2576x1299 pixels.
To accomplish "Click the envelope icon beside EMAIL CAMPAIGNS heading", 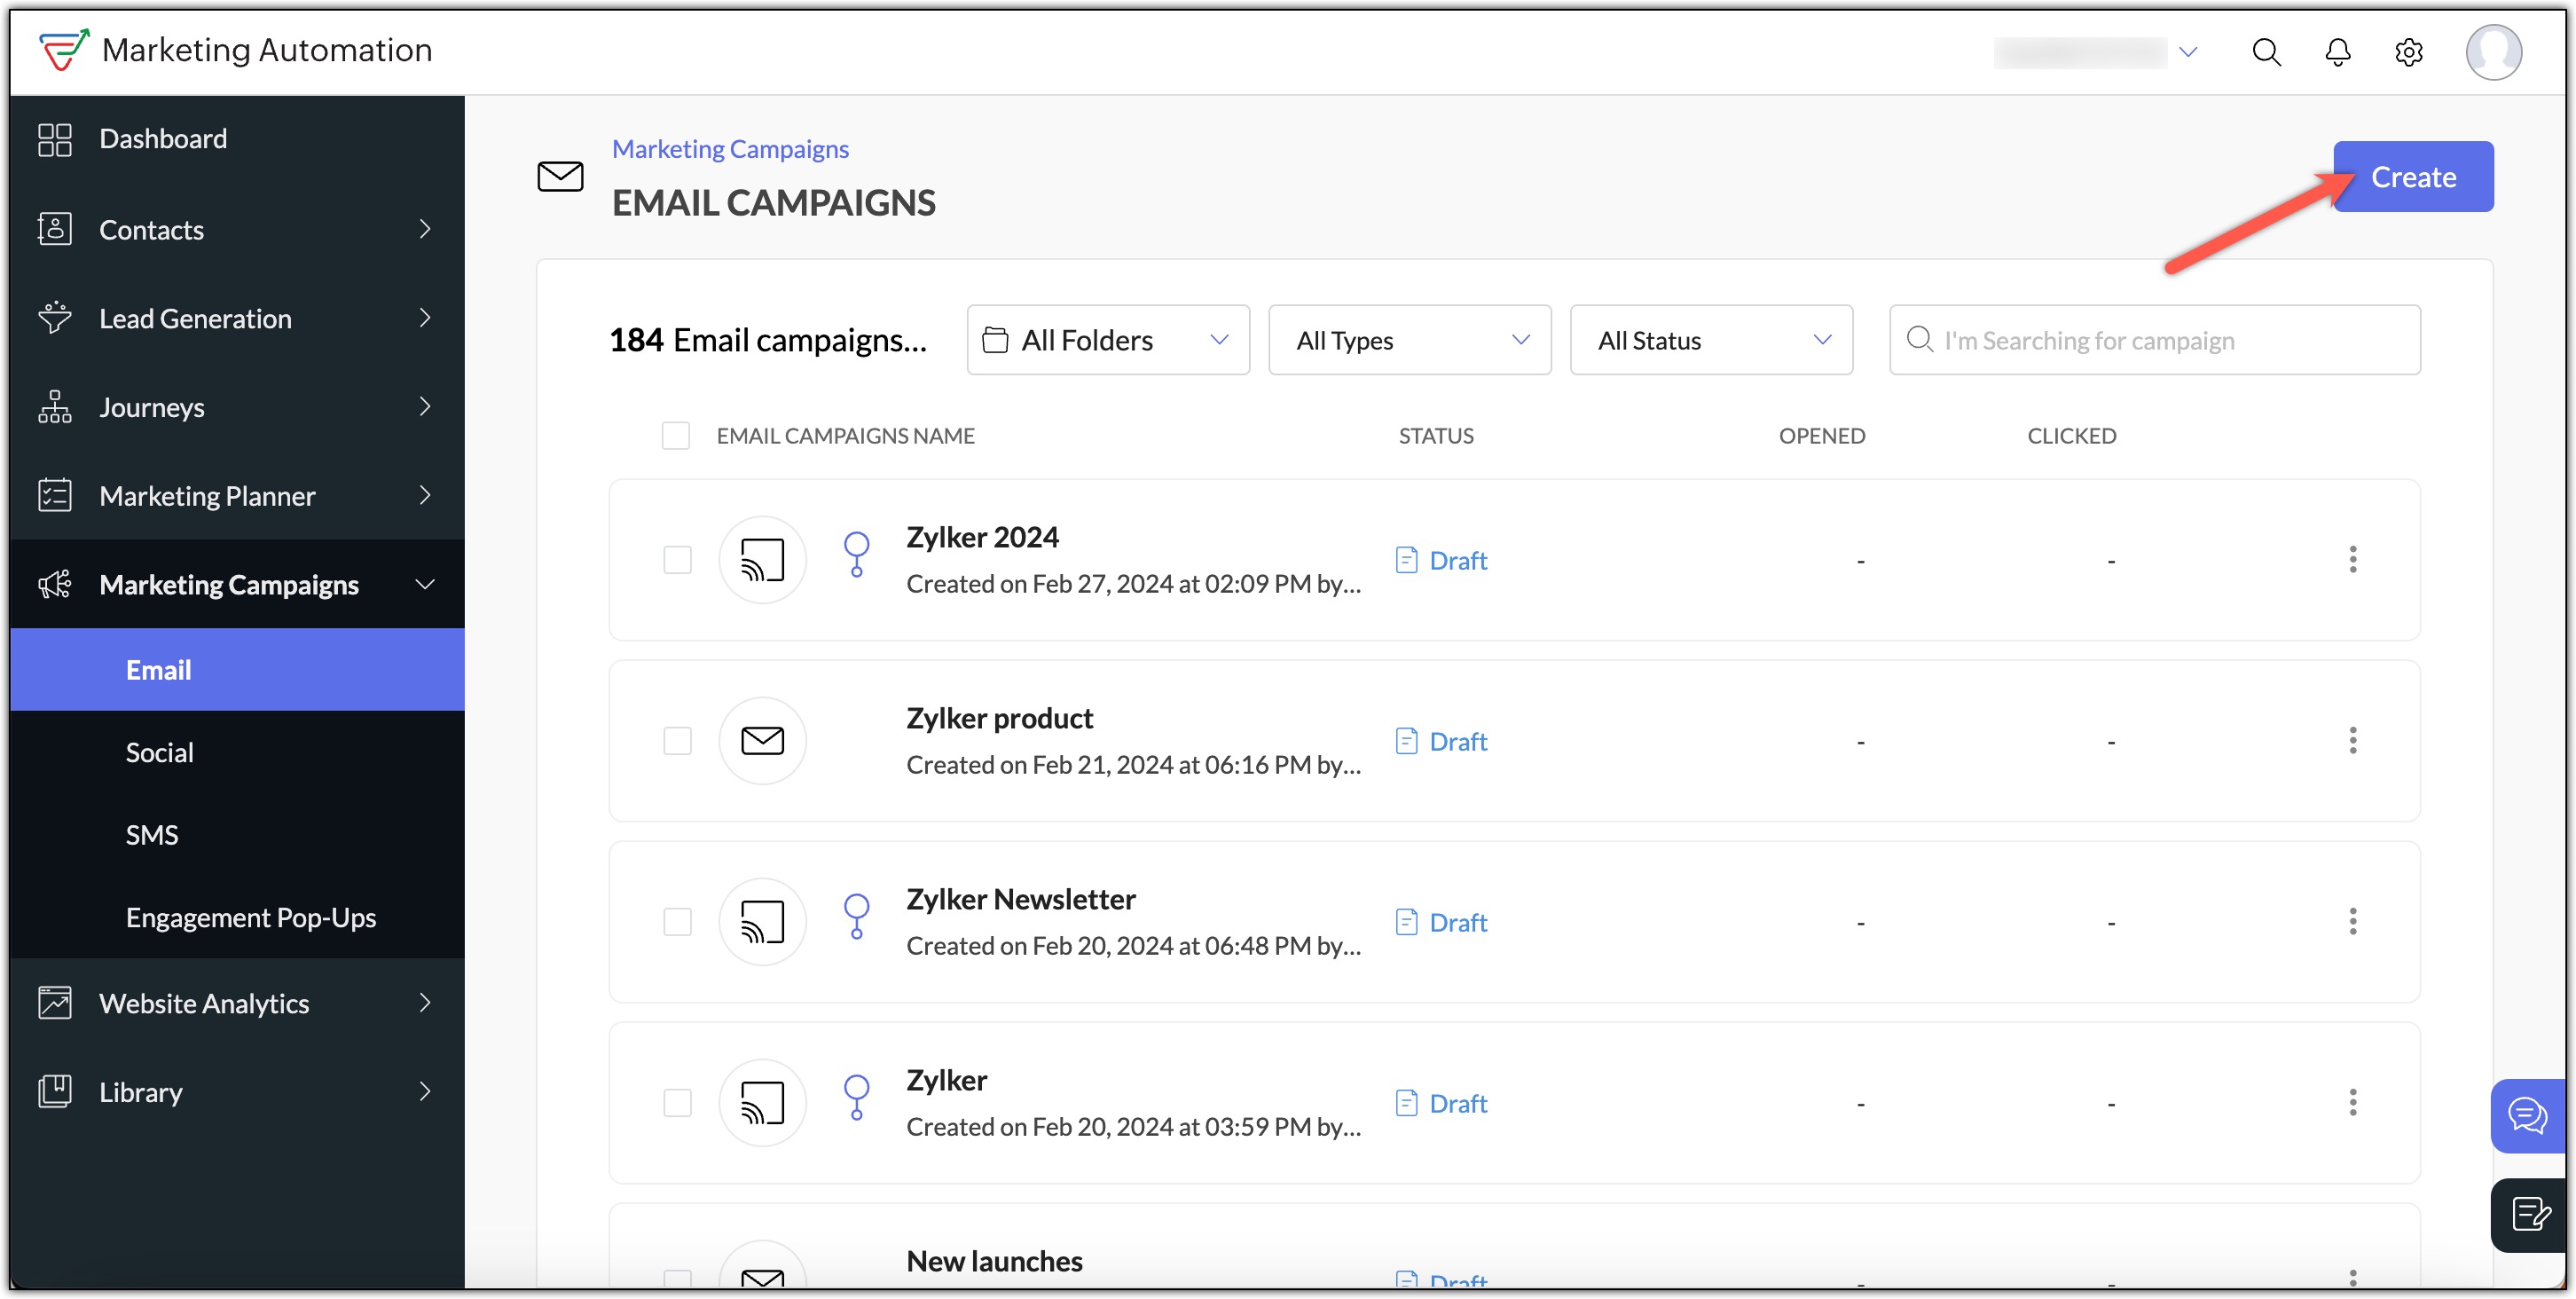I will (560, 176).
